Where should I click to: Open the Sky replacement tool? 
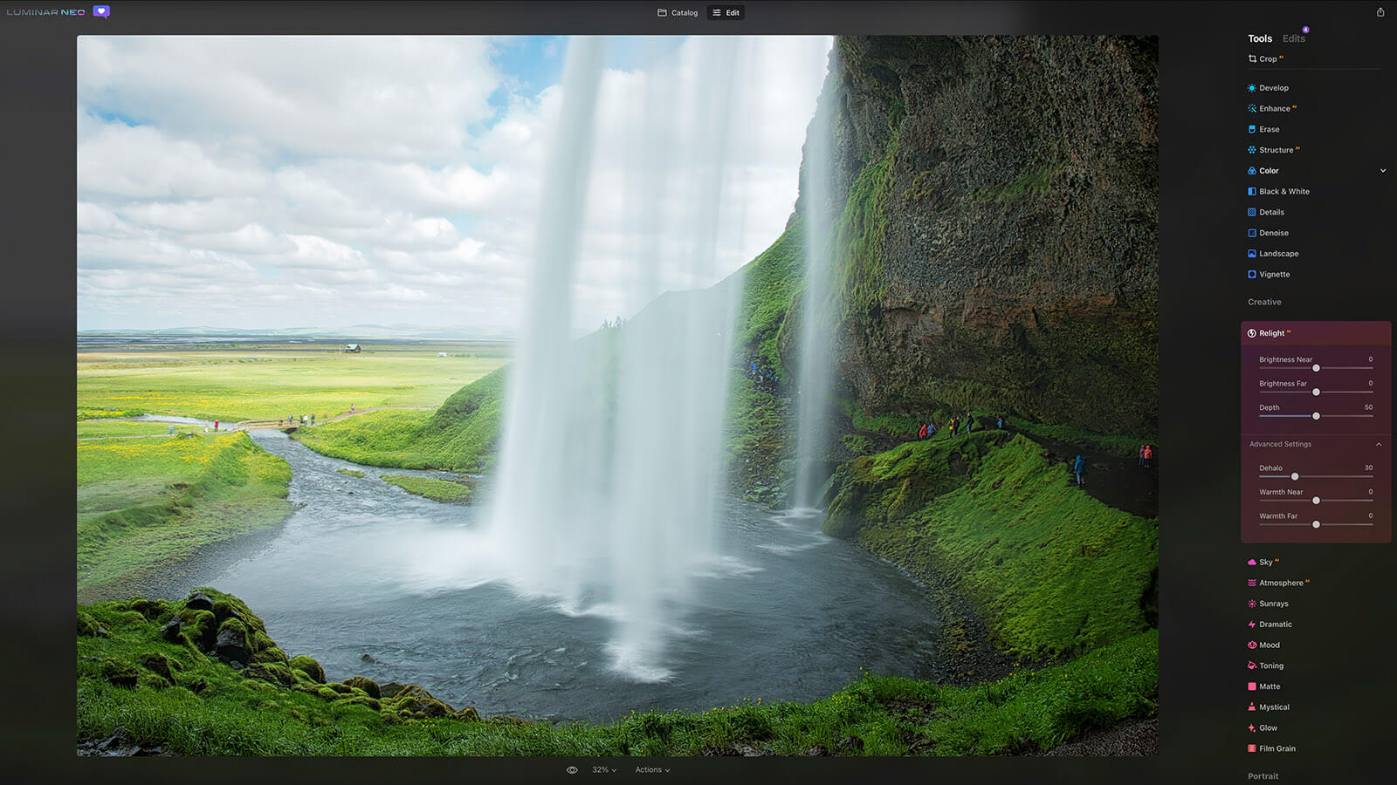coord(1265,563)
